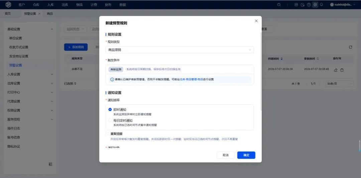Image resolution: width=361 pixels, height=178 pixels.
Task: Click the search magnifier icon in the top bar
Action: 279,5
